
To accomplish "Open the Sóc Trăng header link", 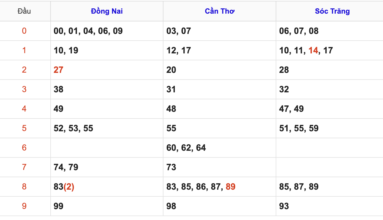I will 332,11.
